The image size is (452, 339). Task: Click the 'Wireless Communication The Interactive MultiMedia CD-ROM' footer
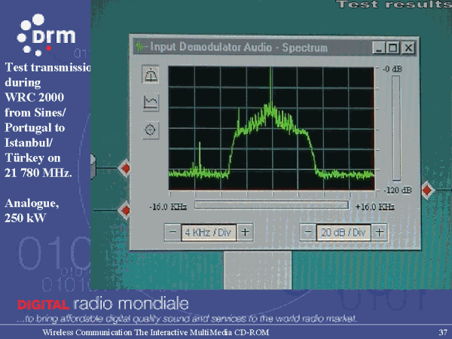point(156,332)
